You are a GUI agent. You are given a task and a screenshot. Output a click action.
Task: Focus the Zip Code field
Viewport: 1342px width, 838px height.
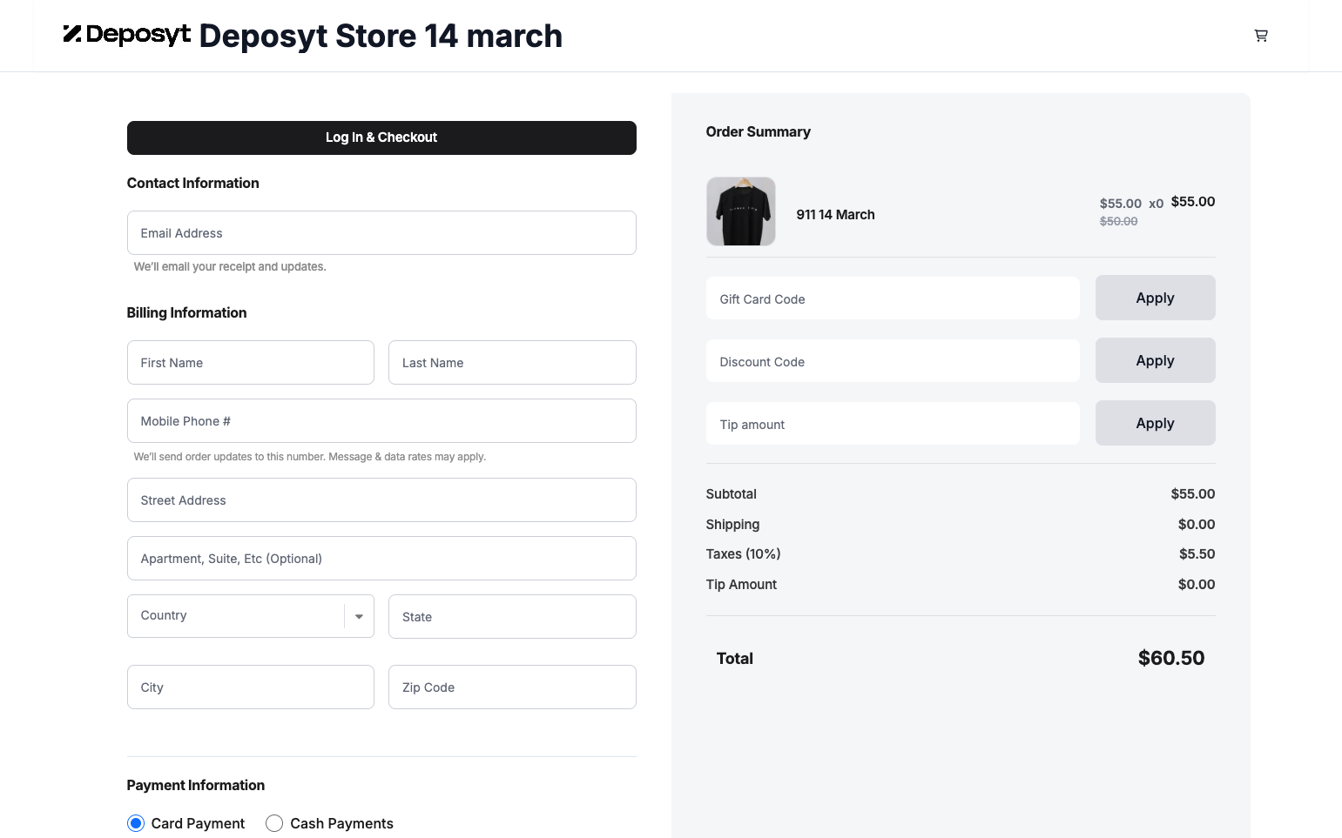512,687
